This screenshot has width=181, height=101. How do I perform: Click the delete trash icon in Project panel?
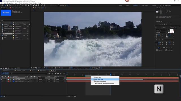[15, 68]
